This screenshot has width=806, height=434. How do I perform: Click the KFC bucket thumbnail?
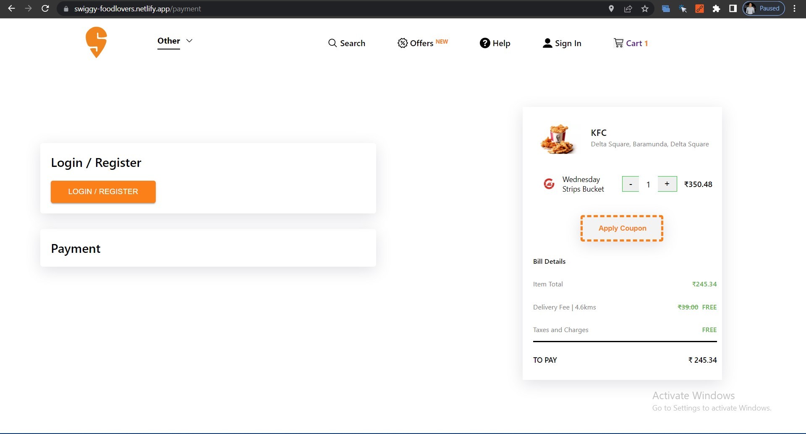click(x=557, y=139)
